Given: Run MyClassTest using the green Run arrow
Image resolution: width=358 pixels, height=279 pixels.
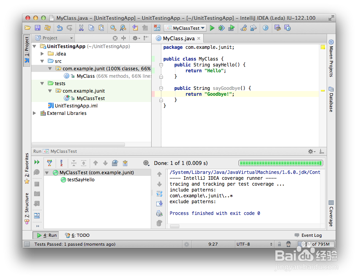Looking at the screenshot, I should pos(212,28).
